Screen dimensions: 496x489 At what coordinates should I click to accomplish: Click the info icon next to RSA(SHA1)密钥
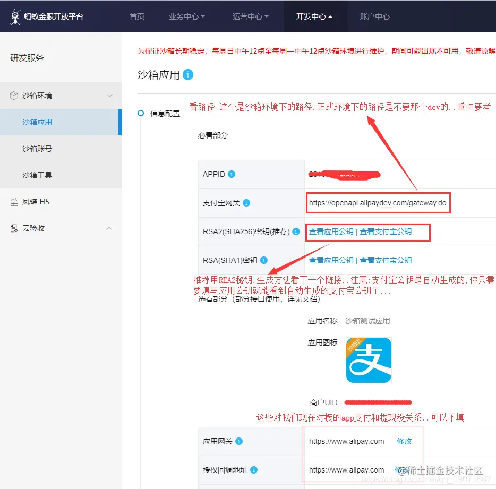(x=264, y=260)
